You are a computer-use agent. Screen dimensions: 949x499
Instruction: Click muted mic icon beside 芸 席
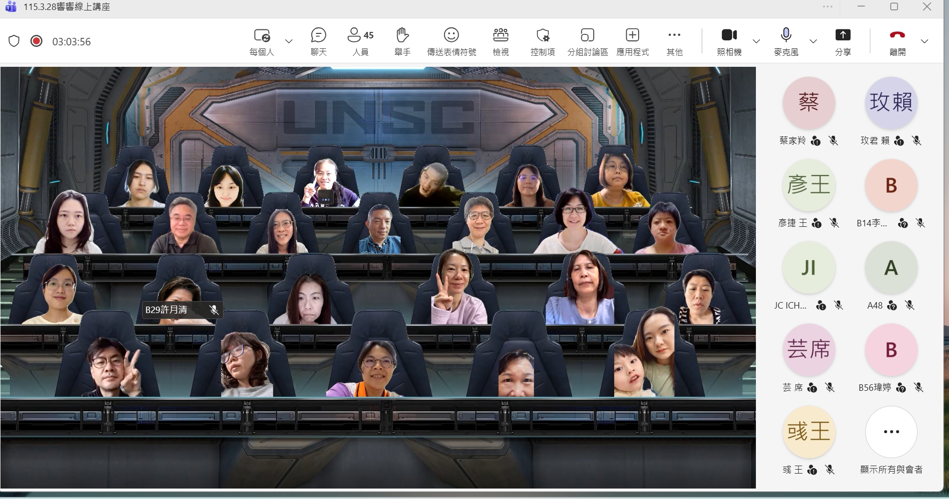pyautogui.click(x=830, y=387)
